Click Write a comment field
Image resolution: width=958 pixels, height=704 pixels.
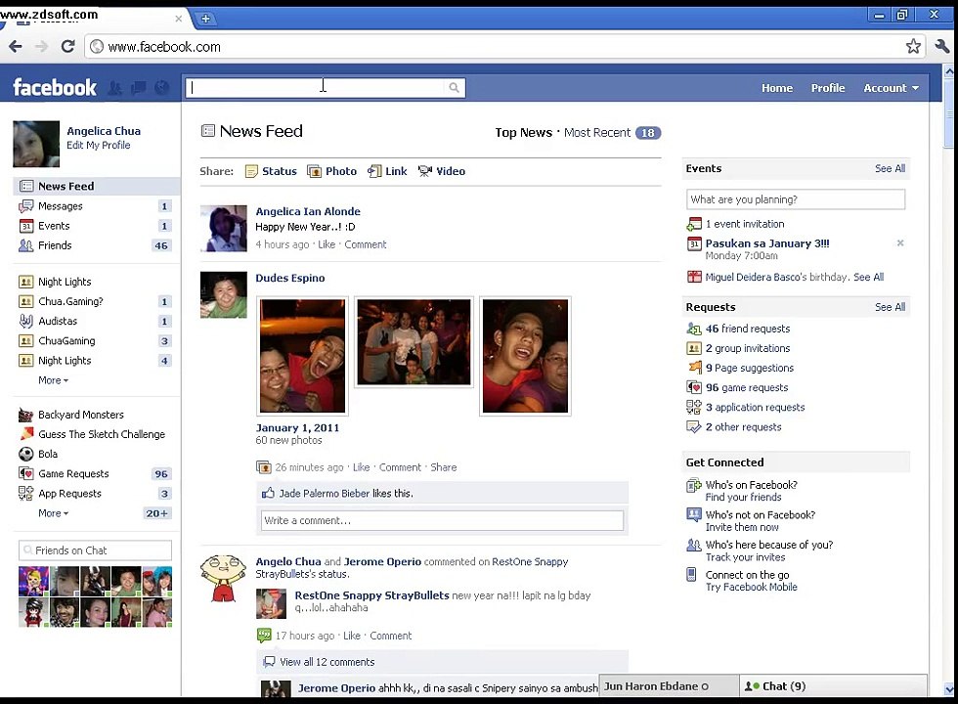point(442,520)
